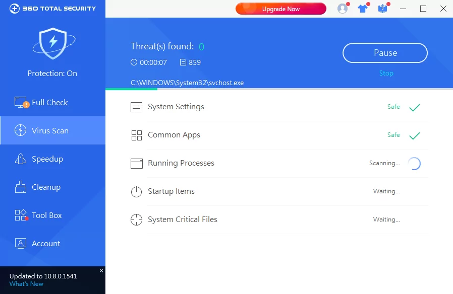453x294 pixels.
Task: Click the Safe status for System Settings
Action: click(x=393, y=107)
